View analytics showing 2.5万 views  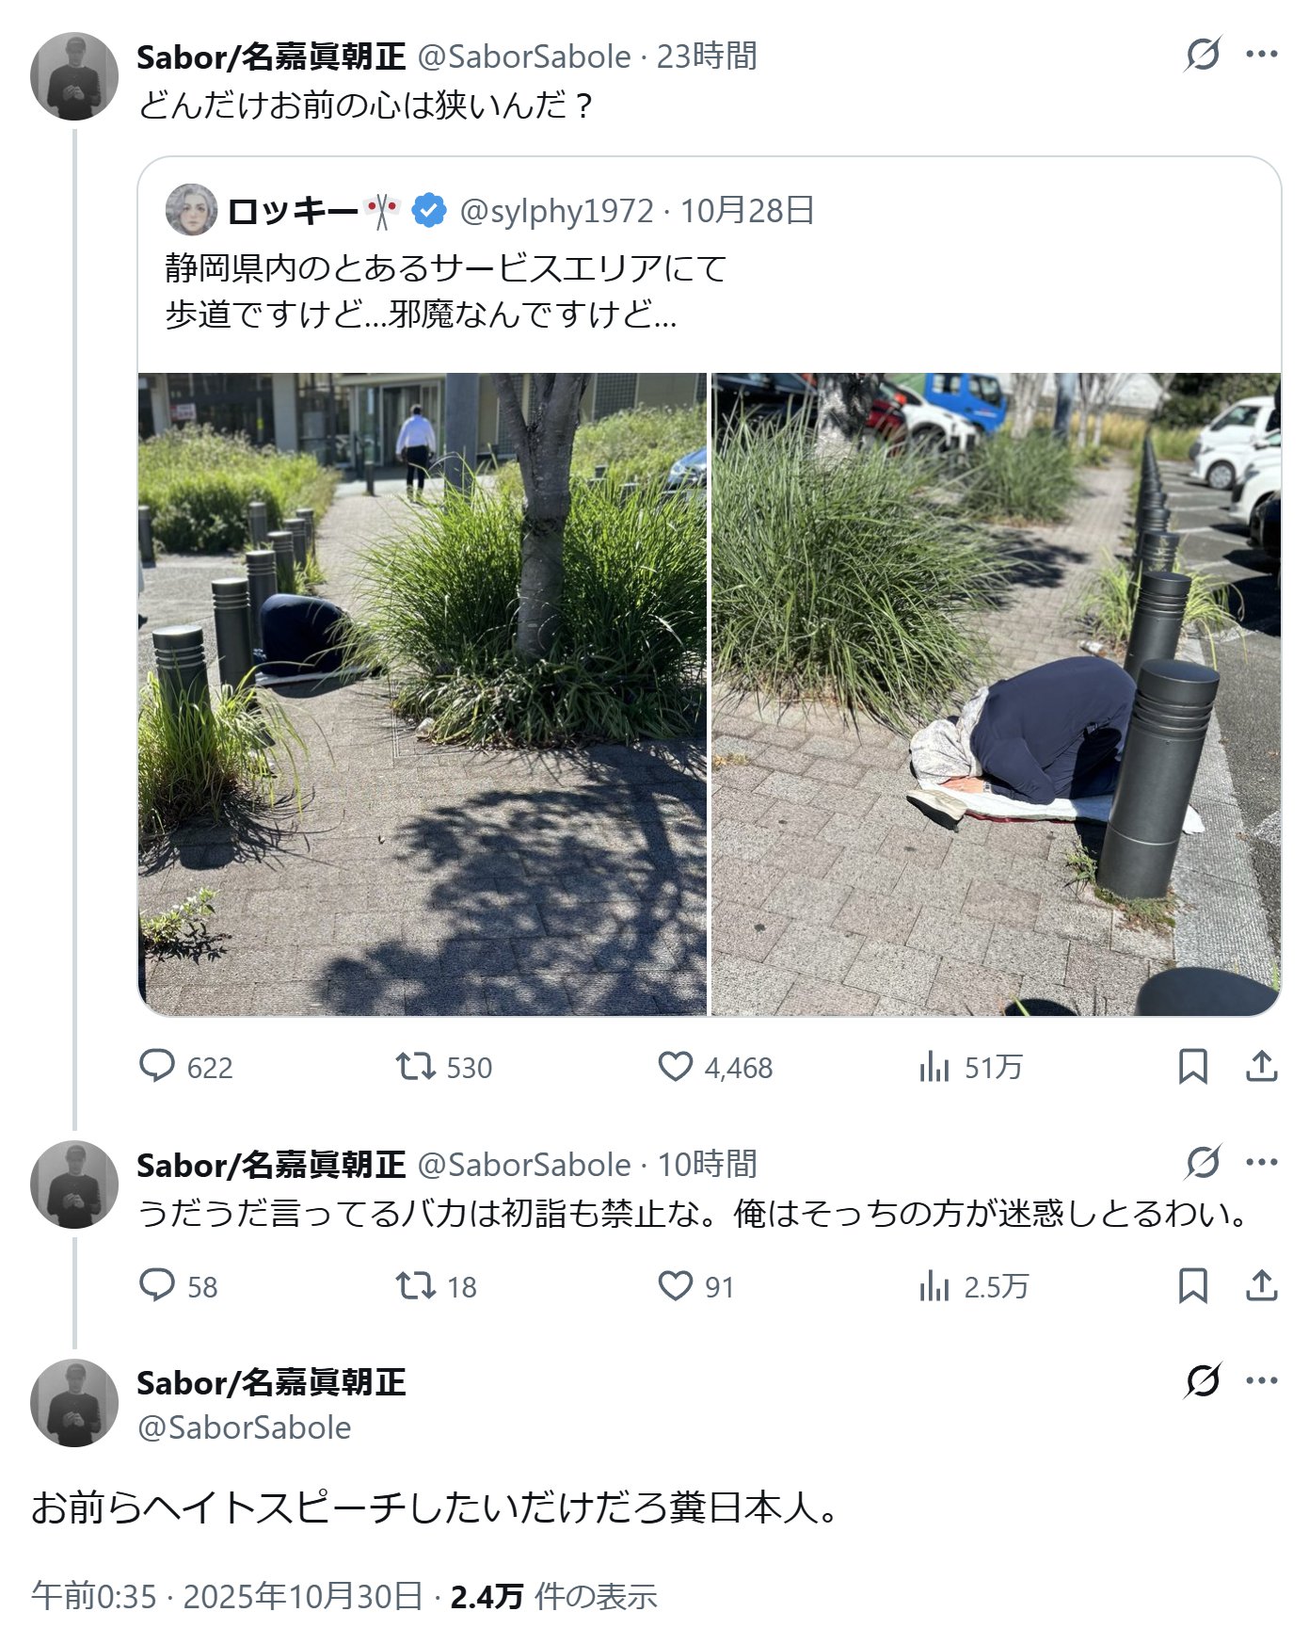click(973, 1286)
